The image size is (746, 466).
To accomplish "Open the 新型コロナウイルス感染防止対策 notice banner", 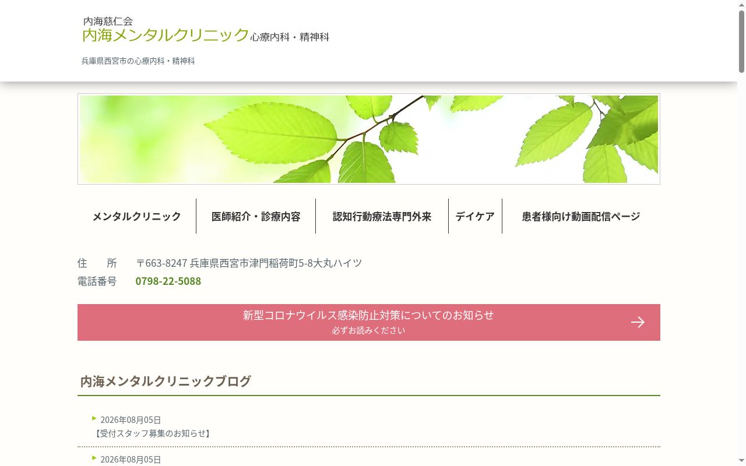I will point(369,322).
